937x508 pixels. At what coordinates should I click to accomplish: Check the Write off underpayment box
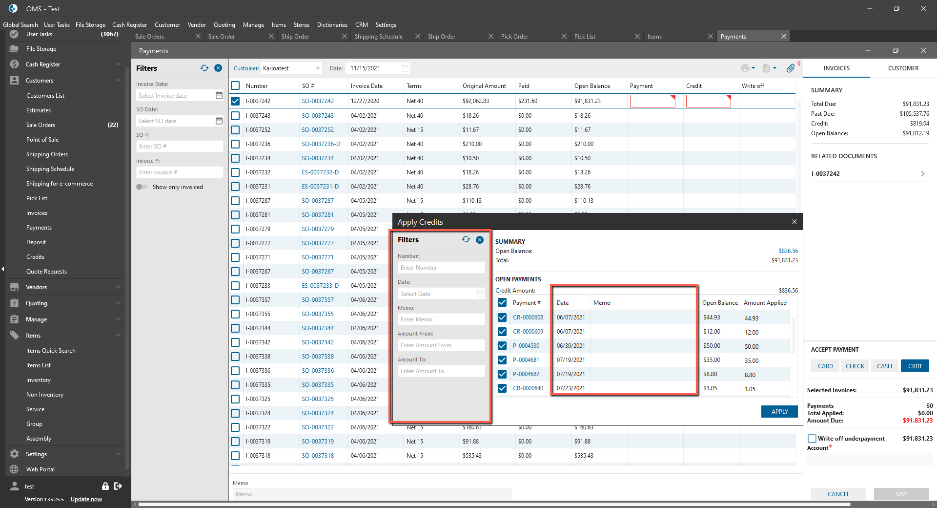pyautogui.click(x=812, y=439)
